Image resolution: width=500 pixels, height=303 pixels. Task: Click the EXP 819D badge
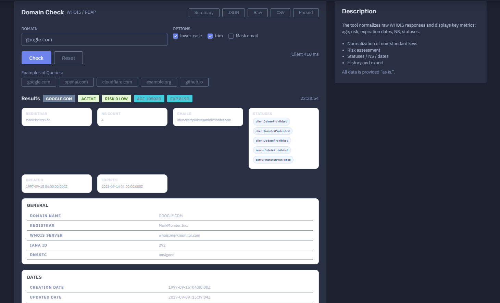point(180,98)
